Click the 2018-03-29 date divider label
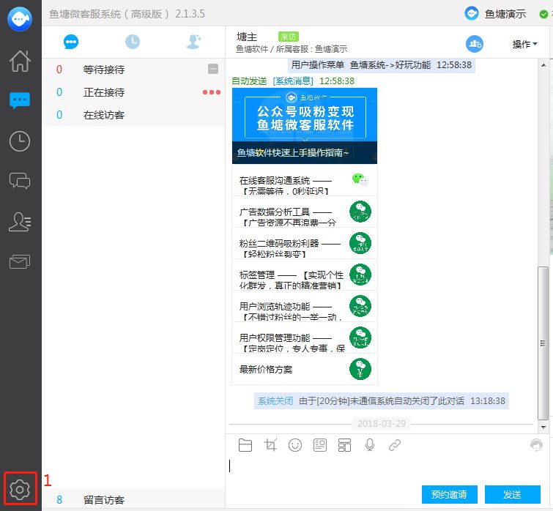Screen dimensions: 553x511 382,424
